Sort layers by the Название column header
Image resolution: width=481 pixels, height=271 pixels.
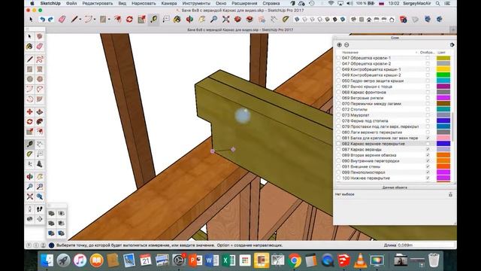(x=350, y=53)
